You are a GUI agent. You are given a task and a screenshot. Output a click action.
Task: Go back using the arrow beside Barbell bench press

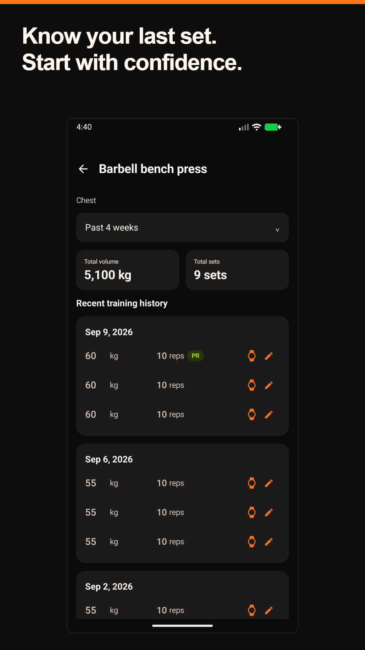(83, 169)
